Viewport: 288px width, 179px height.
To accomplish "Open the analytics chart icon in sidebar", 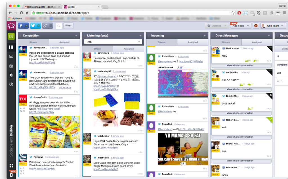I will 11,56.
